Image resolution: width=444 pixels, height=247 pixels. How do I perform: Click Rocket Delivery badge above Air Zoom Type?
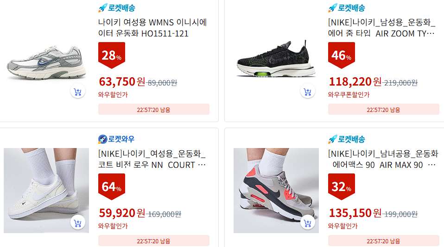pos(347,8)
